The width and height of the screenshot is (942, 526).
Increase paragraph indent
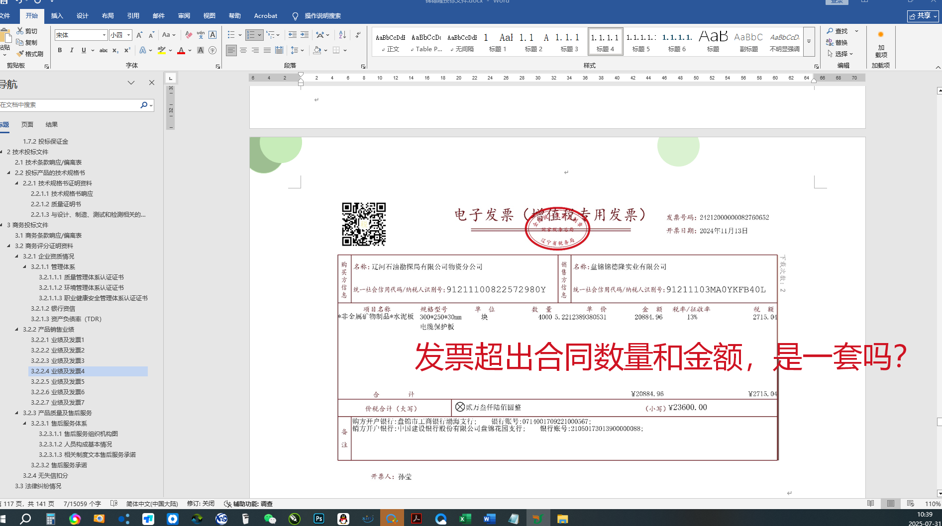[305, 35]
